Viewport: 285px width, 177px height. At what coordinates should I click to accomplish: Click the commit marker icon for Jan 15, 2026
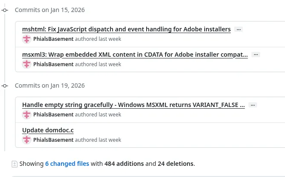tap(5, 10)
